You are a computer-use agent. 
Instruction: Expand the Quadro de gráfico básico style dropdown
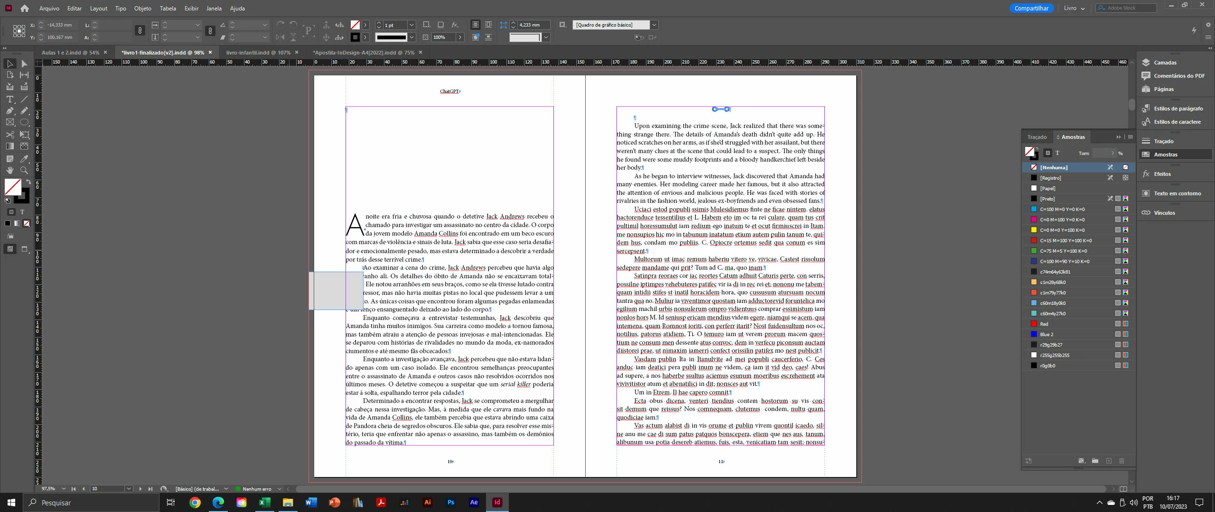pyautogui.click(x=654, y=25)
